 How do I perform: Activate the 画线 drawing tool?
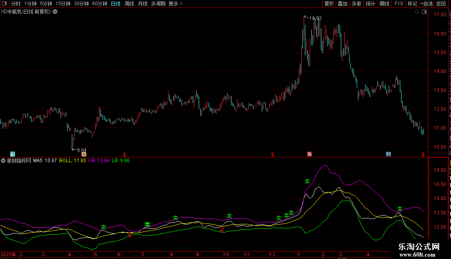pyautogui.click(x=384, y=4)
